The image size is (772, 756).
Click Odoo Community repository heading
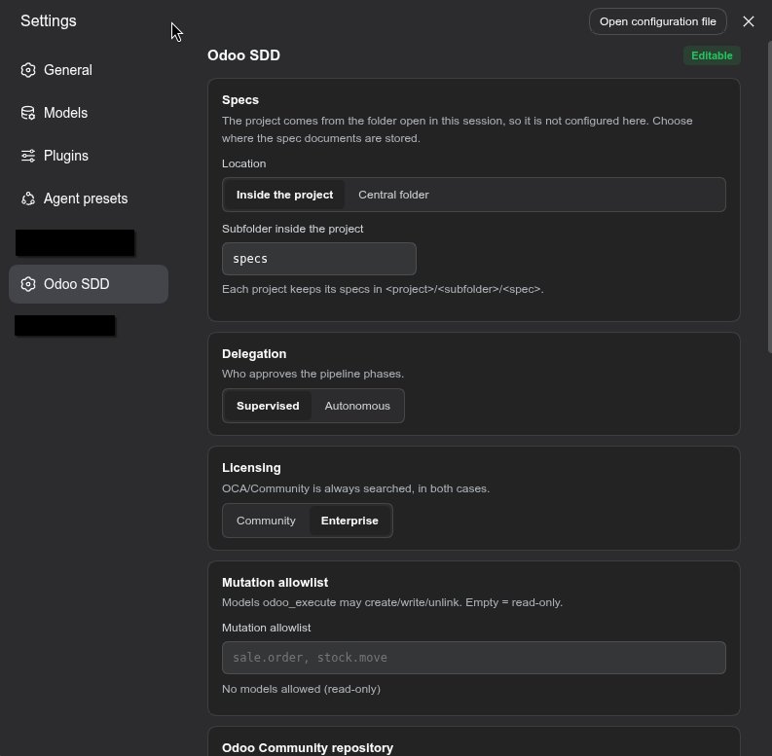pos(308,747)
